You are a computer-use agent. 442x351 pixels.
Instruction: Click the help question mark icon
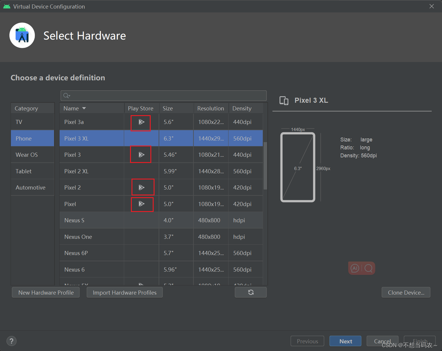[x=11, y=341]
